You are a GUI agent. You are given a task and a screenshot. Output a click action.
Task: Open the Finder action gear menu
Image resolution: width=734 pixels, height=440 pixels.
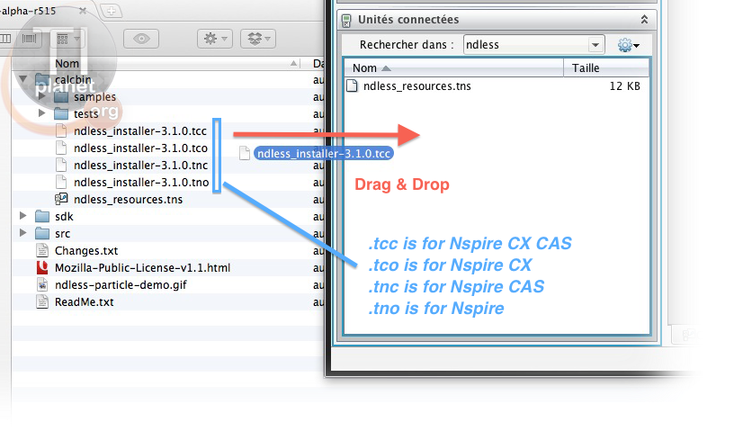(x=215, y=39)
